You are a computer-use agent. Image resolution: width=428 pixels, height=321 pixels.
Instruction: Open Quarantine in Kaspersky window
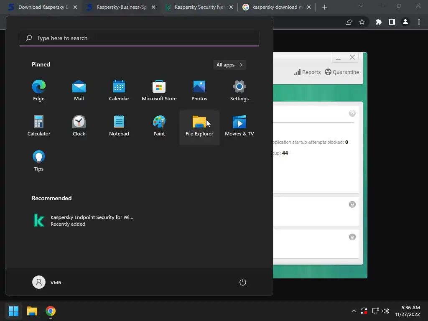[x=342, y=72]
